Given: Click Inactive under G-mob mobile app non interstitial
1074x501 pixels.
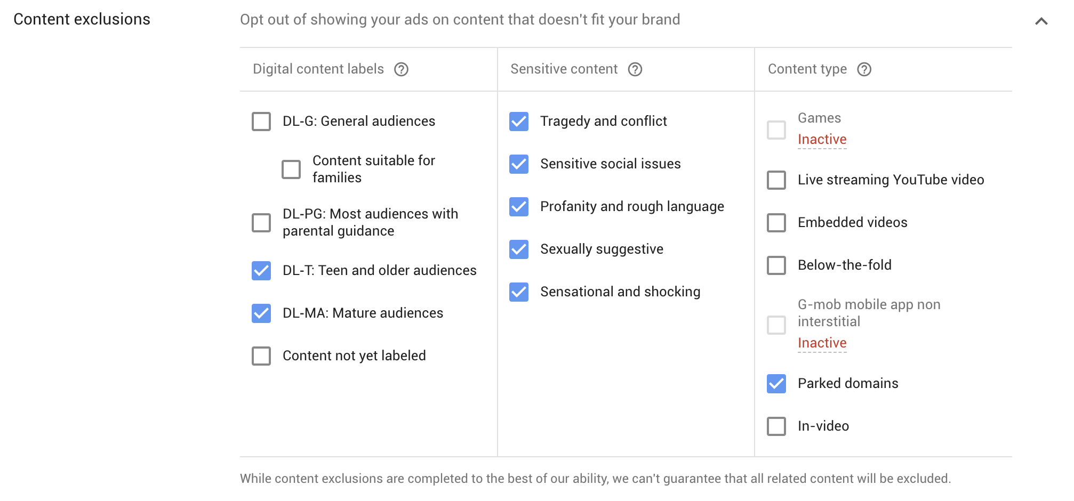Looking at the screenshot, I should 822,343.
